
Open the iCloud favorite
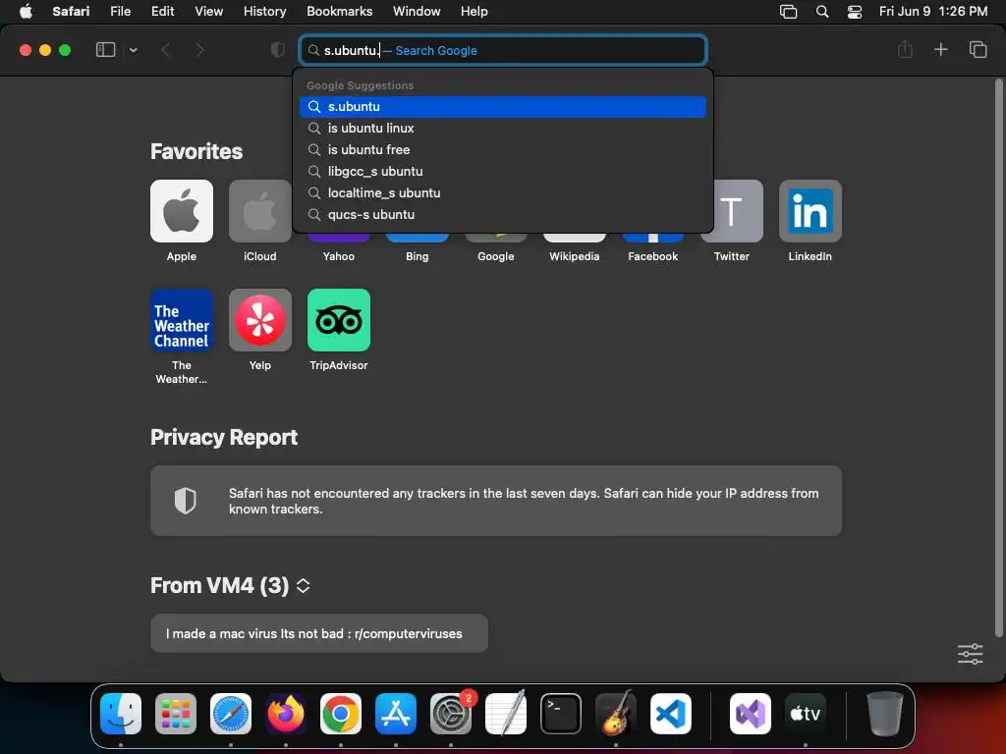click(259, 211)
